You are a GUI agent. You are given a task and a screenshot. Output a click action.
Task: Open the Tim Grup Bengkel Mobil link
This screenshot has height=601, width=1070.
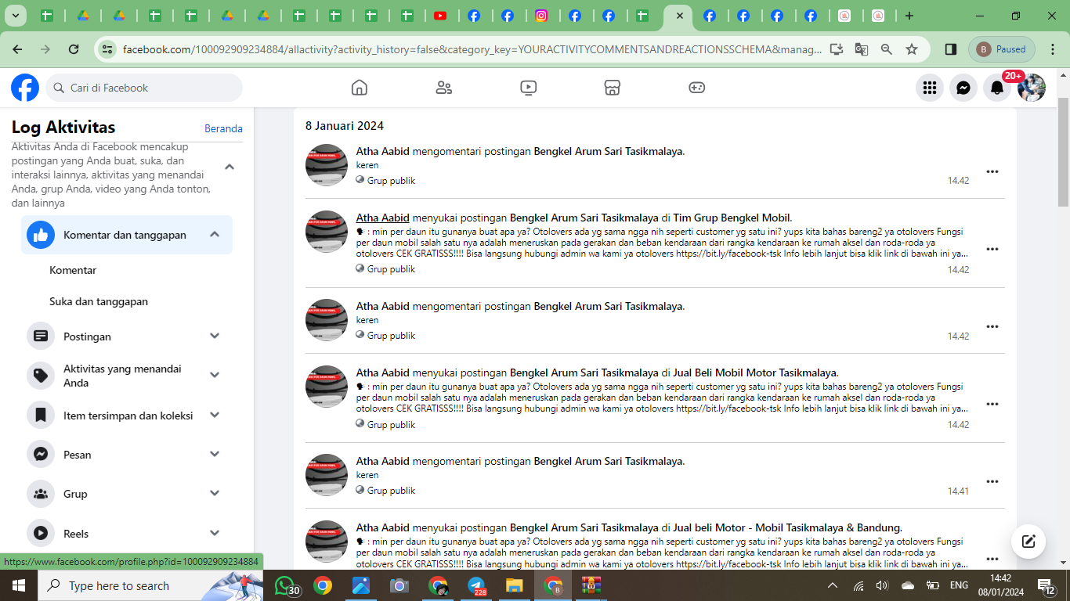pos(732,218)
